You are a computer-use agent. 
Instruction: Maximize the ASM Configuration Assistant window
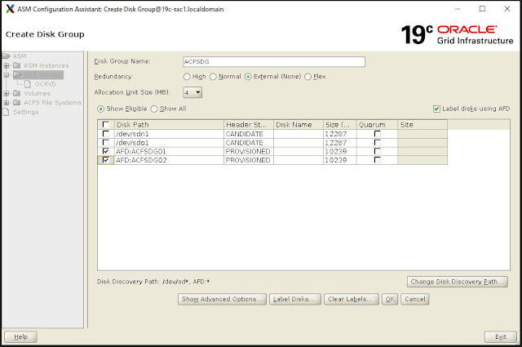(482, 9)
